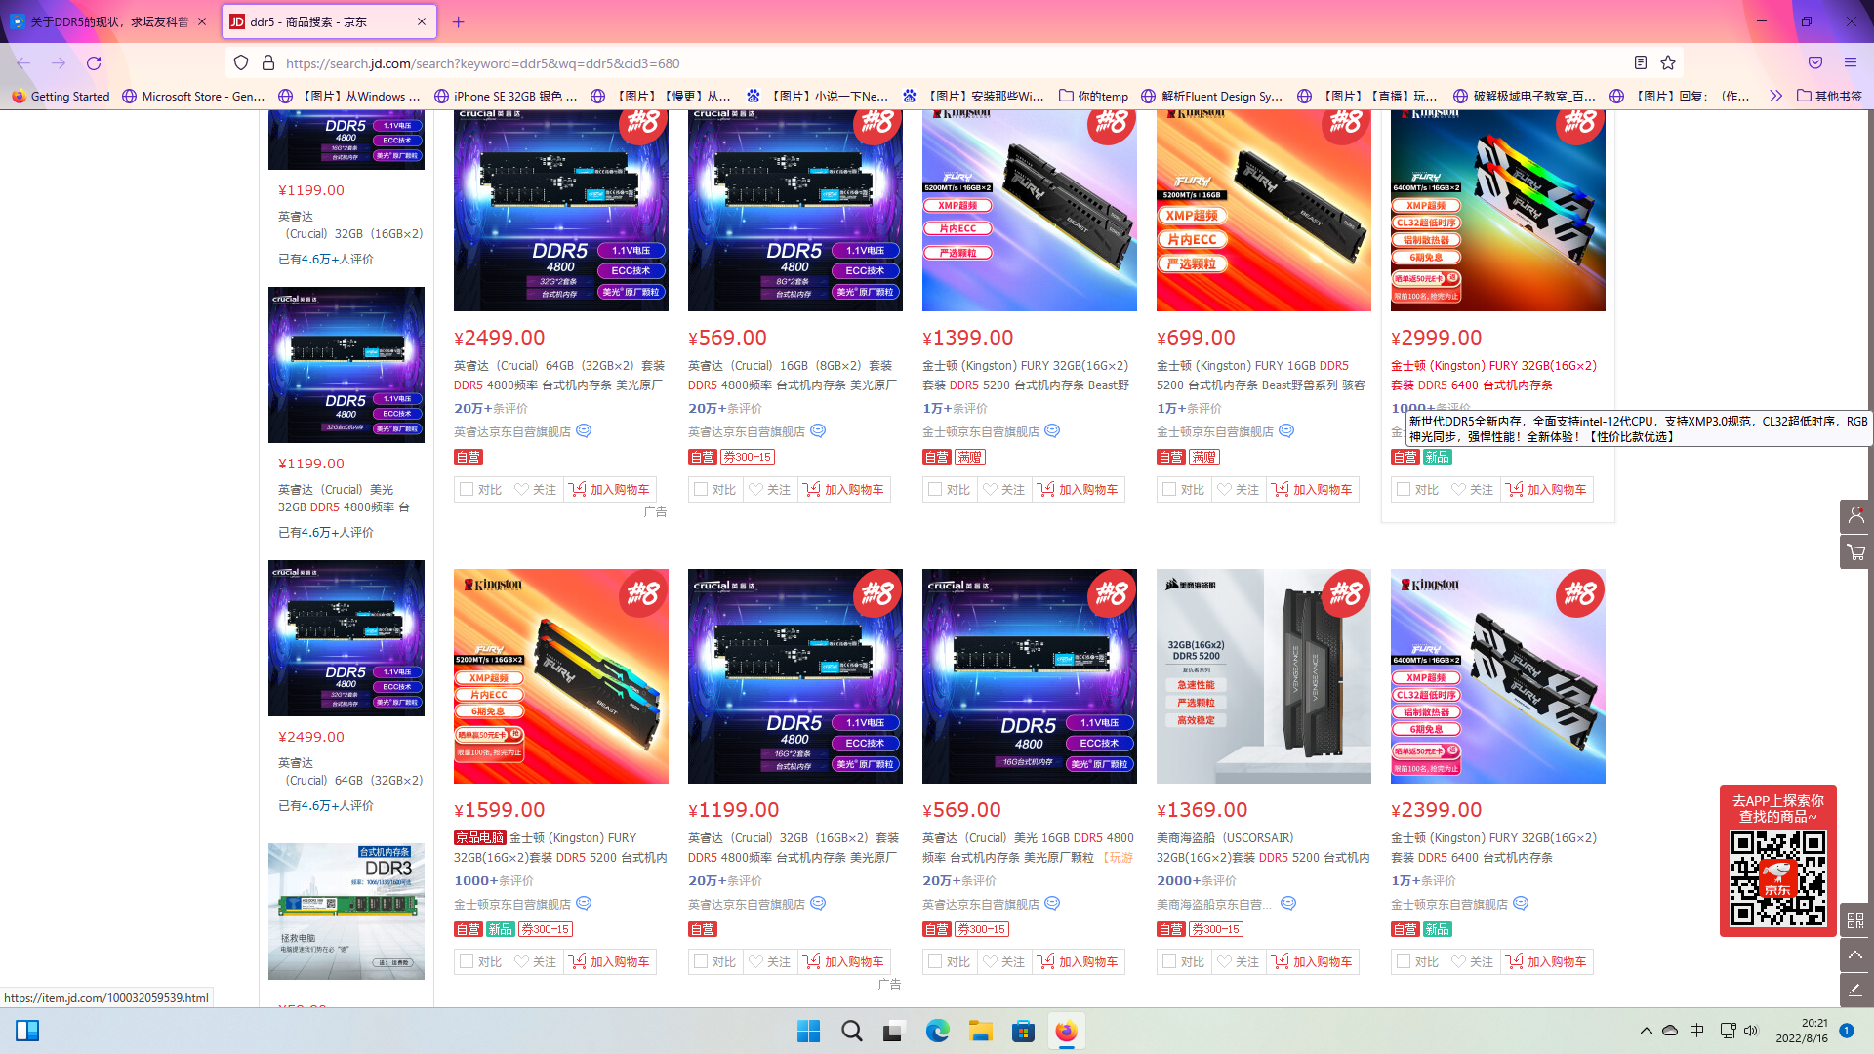Open taskbar Search magnifier
This screenshot has height=1054, width=1874.
pyautogui.click(x=851, y=1032)
